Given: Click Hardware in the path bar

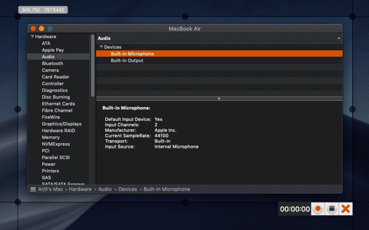Looking at the screenshot, I should click(x=80, y=189).
